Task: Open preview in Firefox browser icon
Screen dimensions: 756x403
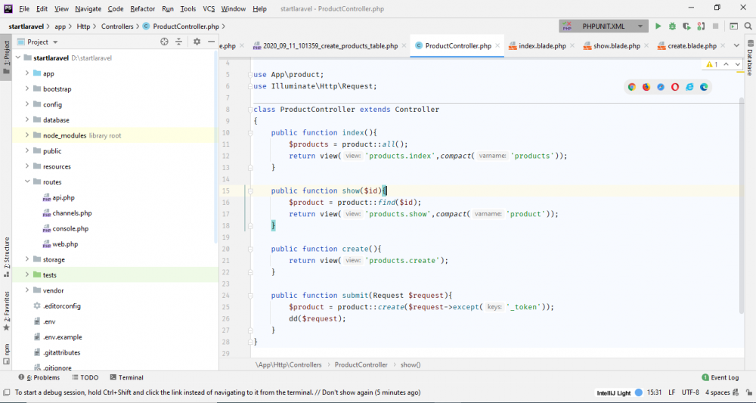Action: [x=646, y=87]
